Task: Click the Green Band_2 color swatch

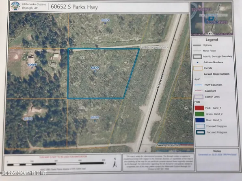Action: [199, 114]
